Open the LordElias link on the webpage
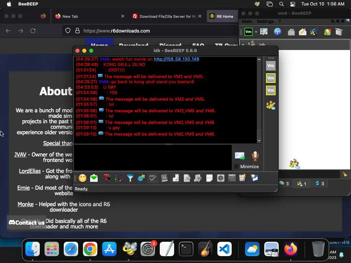The image size is (351, 263). point(30,171)
